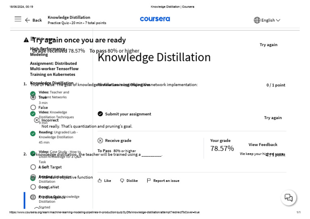Open View Feedback
The height and width of the screenshot is (219, 310).
[x=263, y=144]
